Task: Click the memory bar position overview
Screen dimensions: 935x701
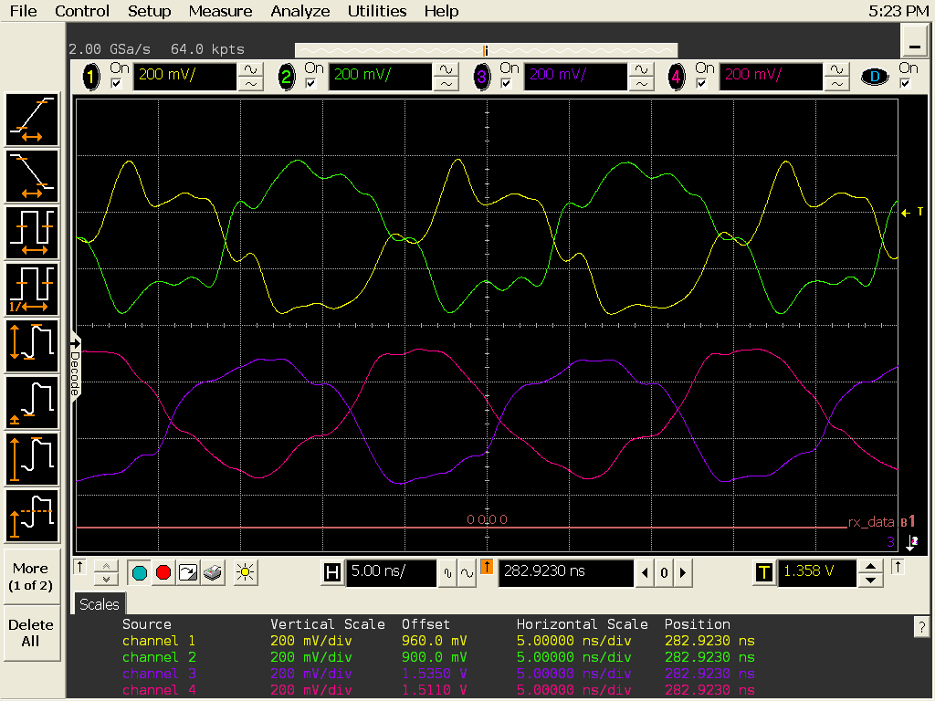Action: 486,50
